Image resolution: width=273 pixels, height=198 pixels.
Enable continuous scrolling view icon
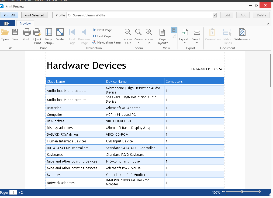point(174,30)
